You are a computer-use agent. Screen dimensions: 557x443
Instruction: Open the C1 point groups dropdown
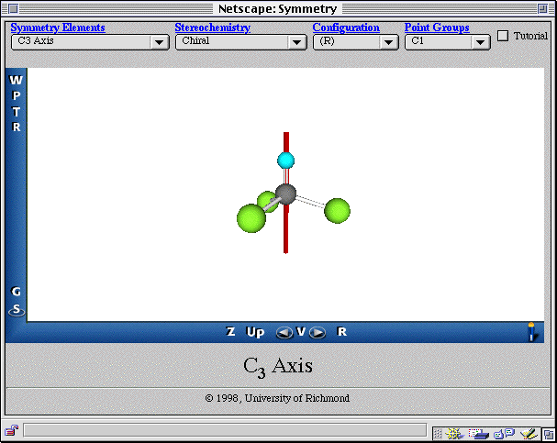(x=447, y=41)
